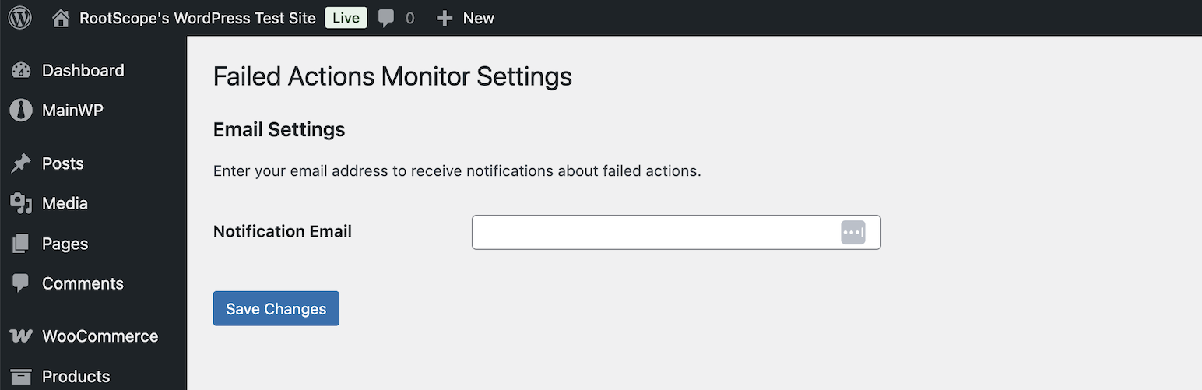Click the plus icon next to New
This screenshot has width=1202, height=390.
[445, 18]
